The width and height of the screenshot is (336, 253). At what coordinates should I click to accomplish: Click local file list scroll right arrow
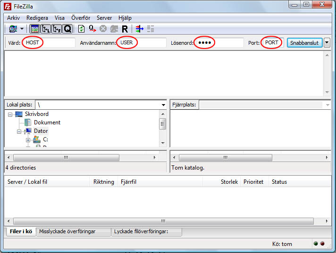click(154, 158)
